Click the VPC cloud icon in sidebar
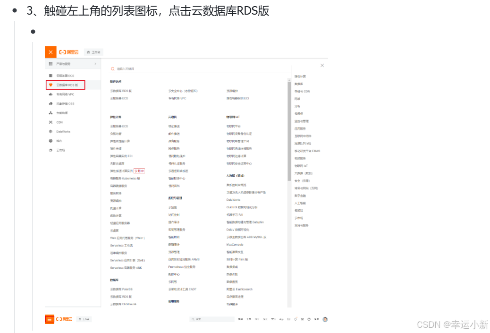The image size is (490, 333). point(51,94)
